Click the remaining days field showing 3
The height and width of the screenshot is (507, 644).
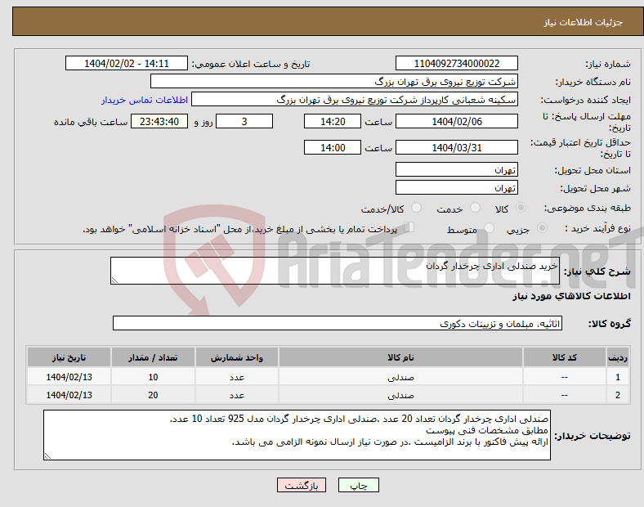(244, 122)
